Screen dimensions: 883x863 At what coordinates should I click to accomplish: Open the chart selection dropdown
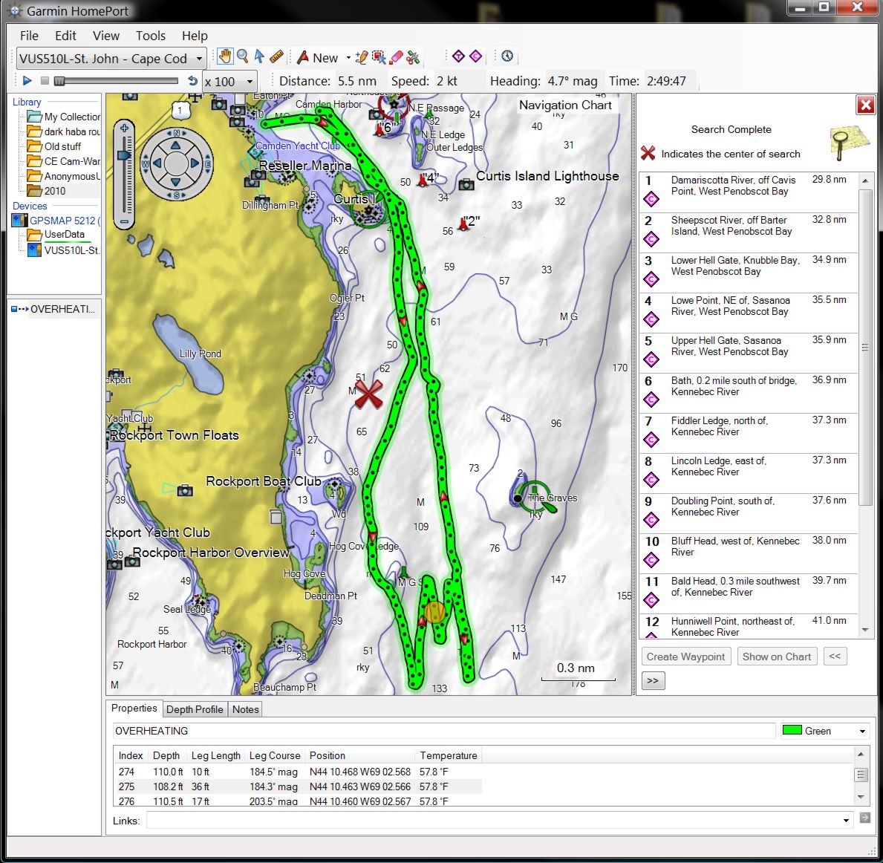pyautogui.click(x=199, y=59)
